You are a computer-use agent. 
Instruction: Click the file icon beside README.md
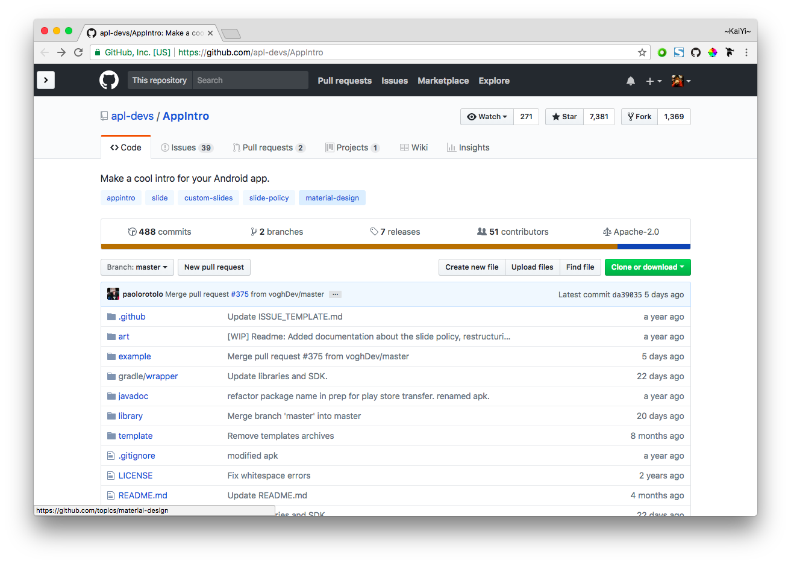(x=111, y=495)
